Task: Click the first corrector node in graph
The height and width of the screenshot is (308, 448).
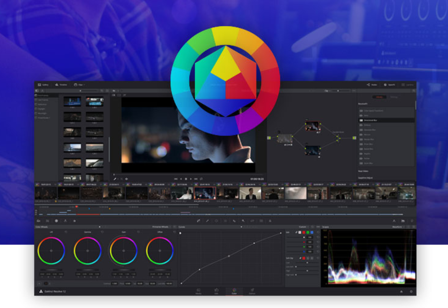Action: click(x=285, y=138)
